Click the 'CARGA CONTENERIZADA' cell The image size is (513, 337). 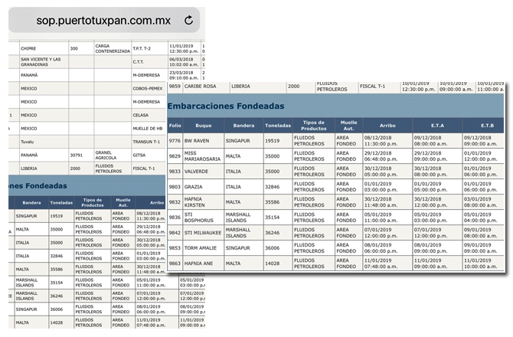(113, 48)
